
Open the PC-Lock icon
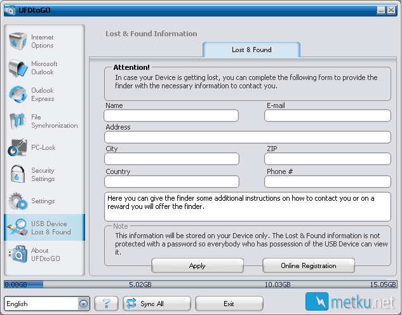point(17,147)
